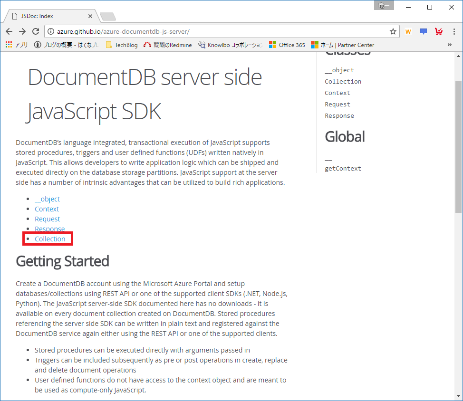
Task: Open the Office 365 bookmark
Action: point(287,45)
